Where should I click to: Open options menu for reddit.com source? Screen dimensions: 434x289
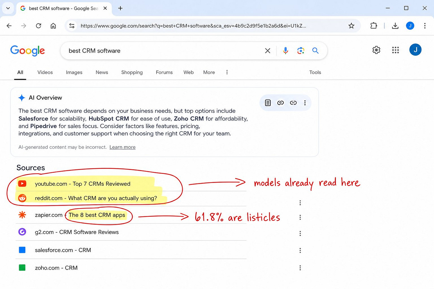[x=300, y=203]
